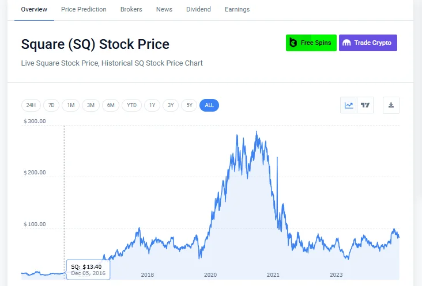Switch to candlestick chart view icon
422x286 pixels.
[x=365, y=105]
